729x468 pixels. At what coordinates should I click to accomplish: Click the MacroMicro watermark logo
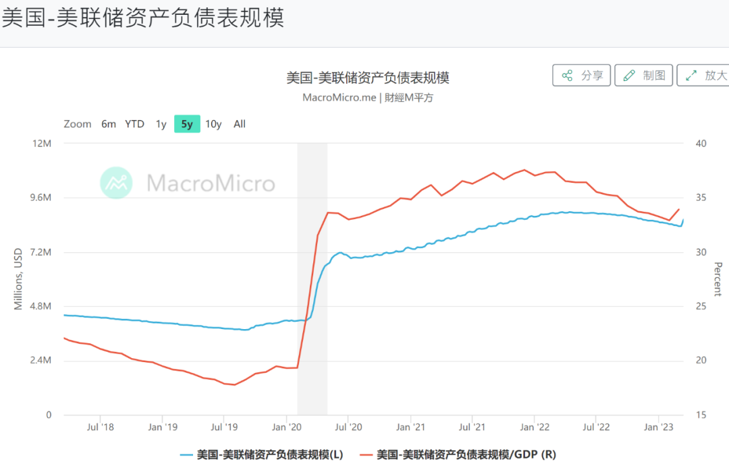coord(117,182)
